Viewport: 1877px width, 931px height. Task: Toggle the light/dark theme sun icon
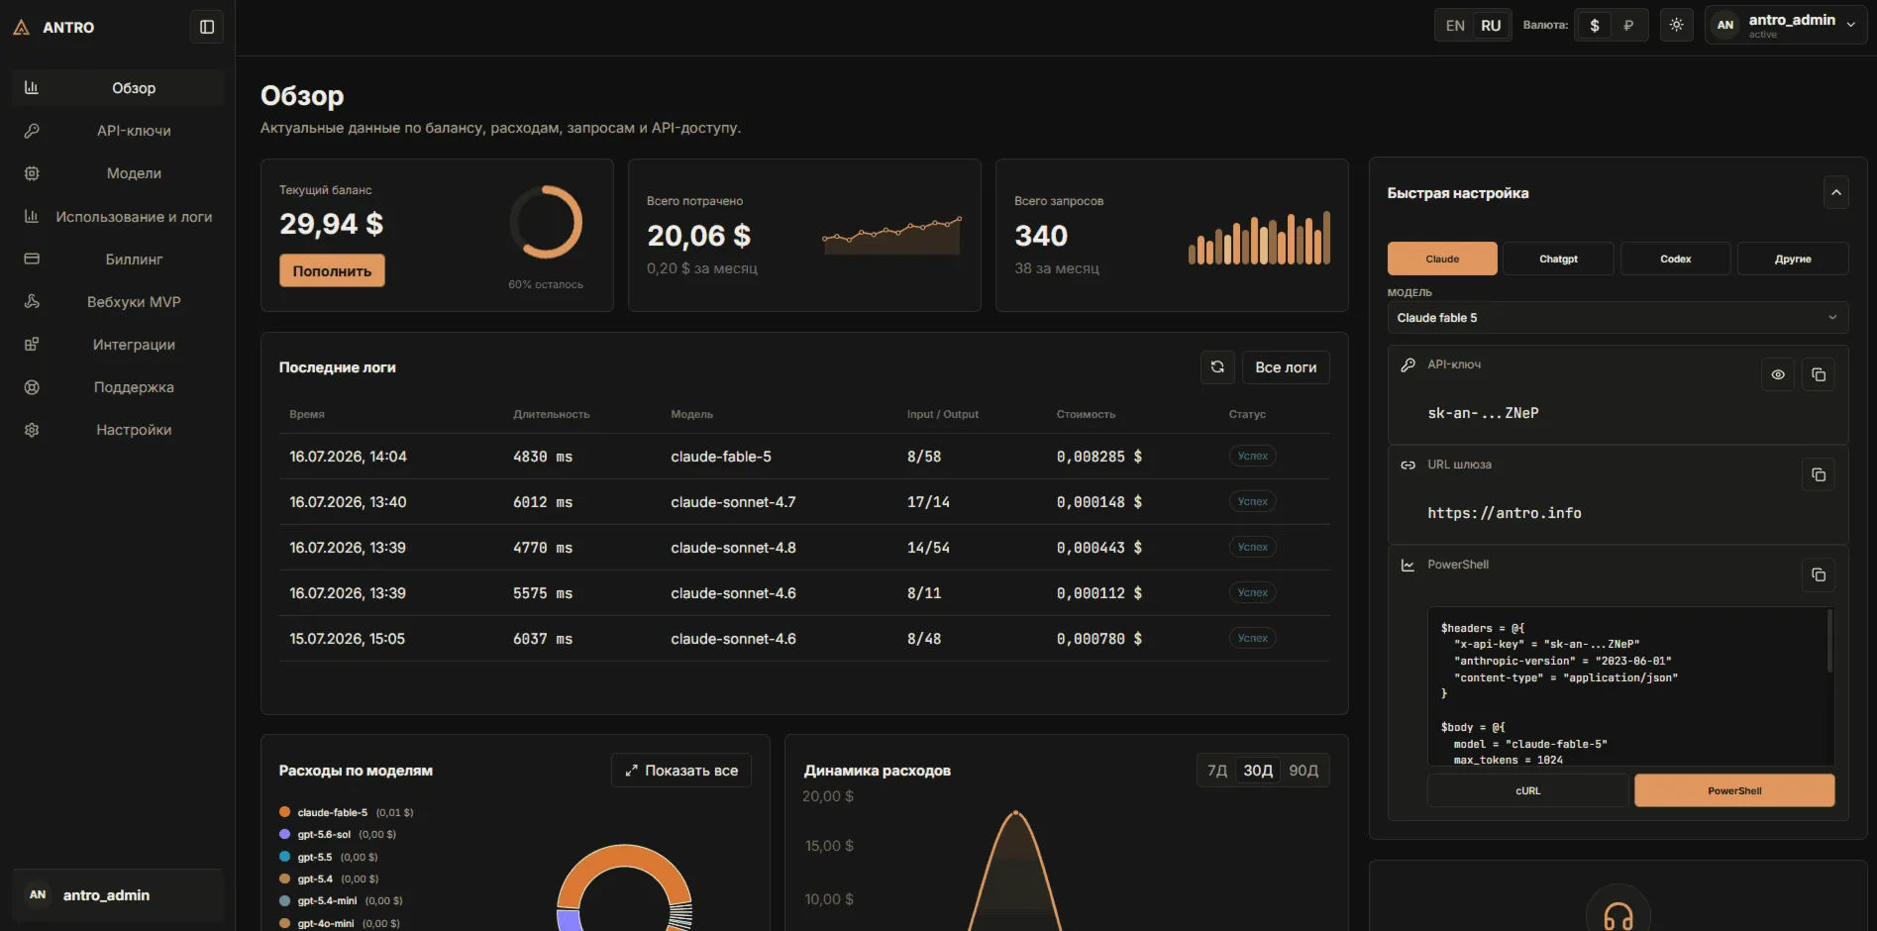click(1676, 25)
